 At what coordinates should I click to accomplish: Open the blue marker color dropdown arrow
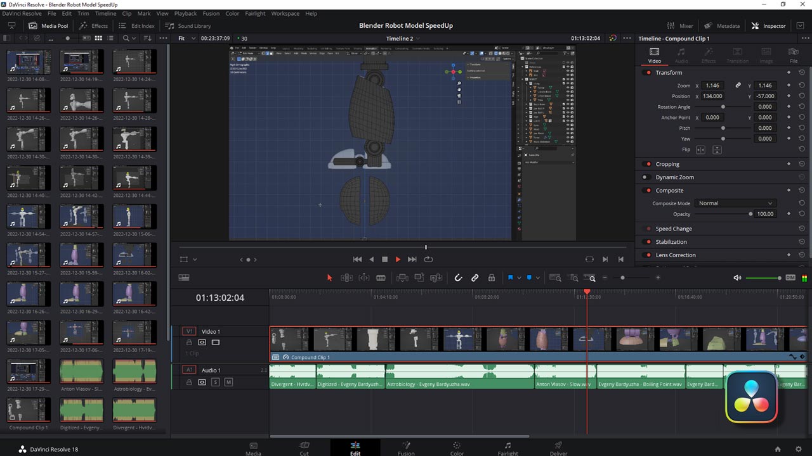coord(539,278)
